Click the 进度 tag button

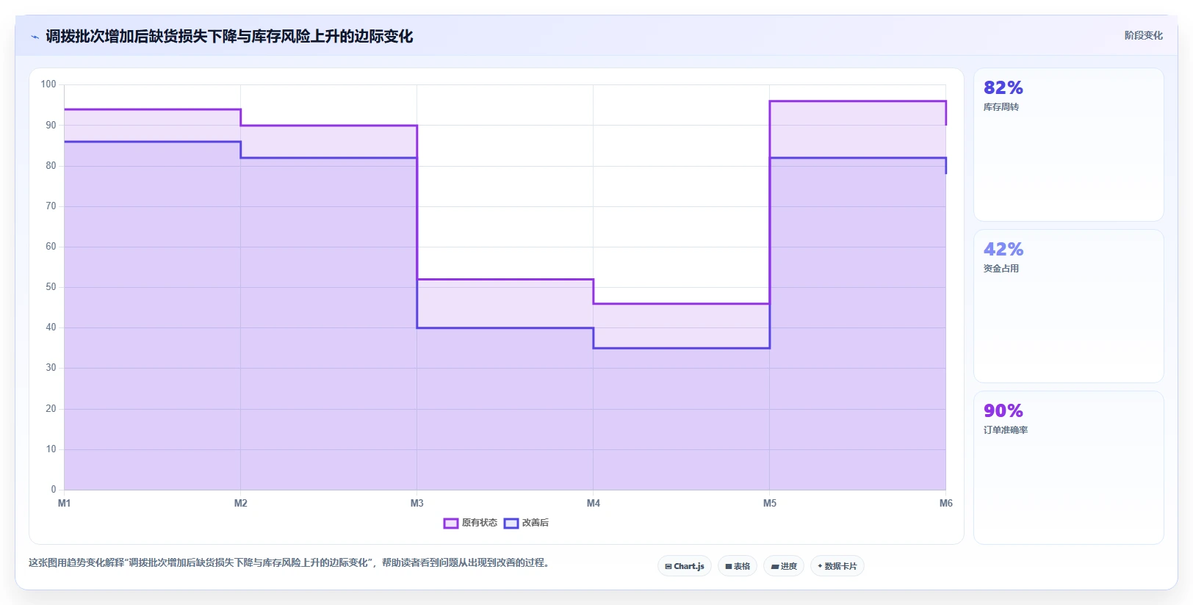coord(784,566)
